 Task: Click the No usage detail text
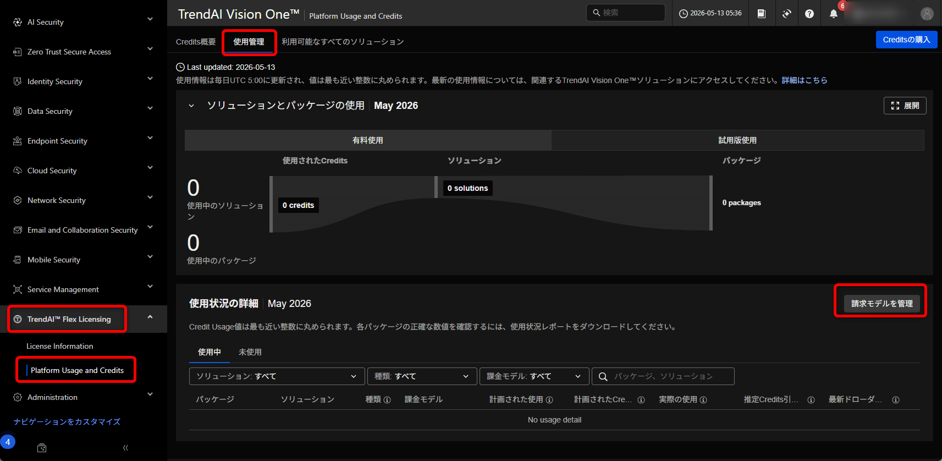pos(554,420)
